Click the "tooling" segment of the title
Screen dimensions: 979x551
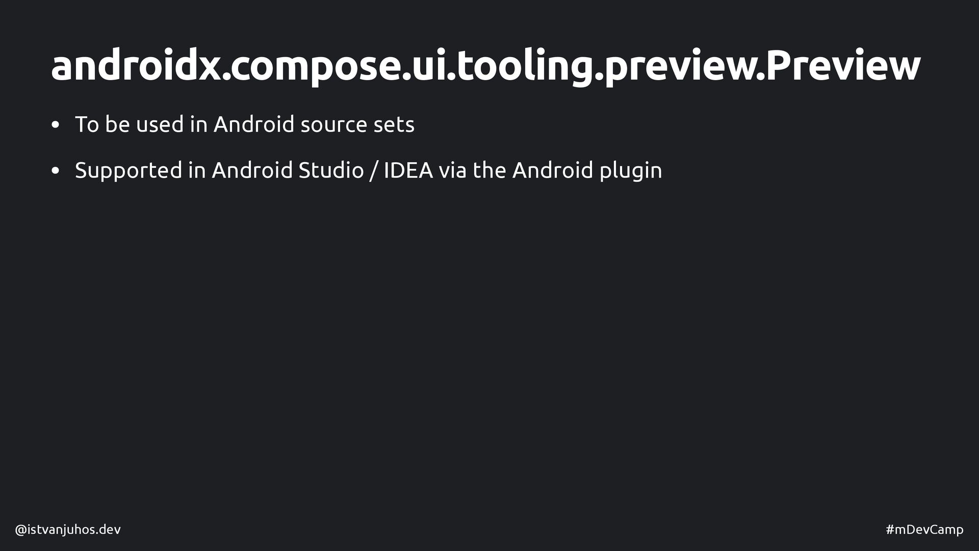coord(525,66)
